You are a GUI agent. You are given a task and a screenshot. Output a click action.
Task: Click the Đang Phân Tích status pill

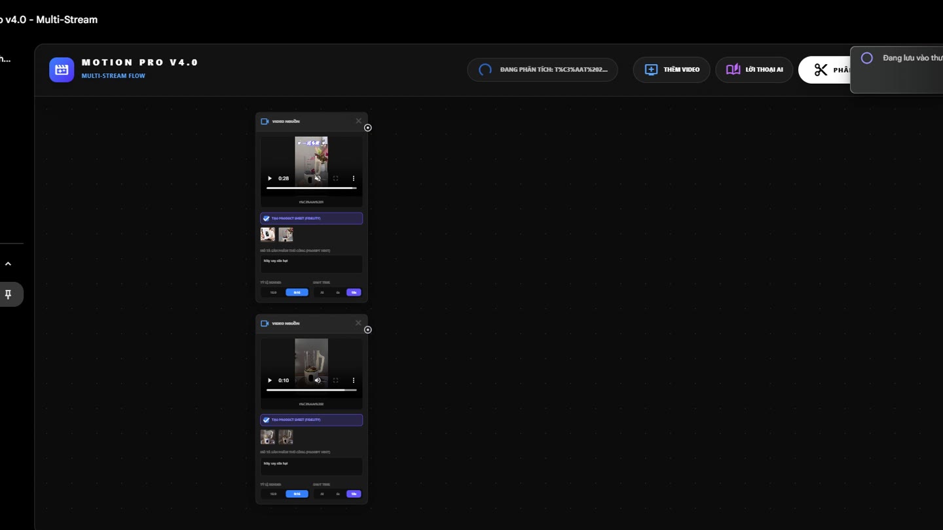pyautogui.click(x=542, y=70)
